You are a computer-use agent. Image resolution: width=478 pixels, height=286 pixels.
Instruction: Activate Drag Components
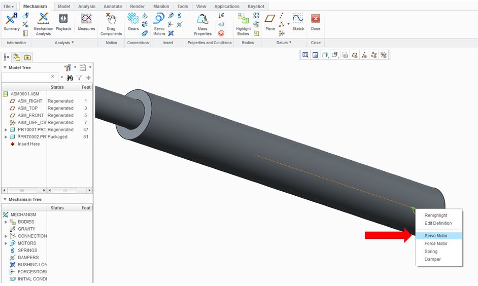pos(111,24)
